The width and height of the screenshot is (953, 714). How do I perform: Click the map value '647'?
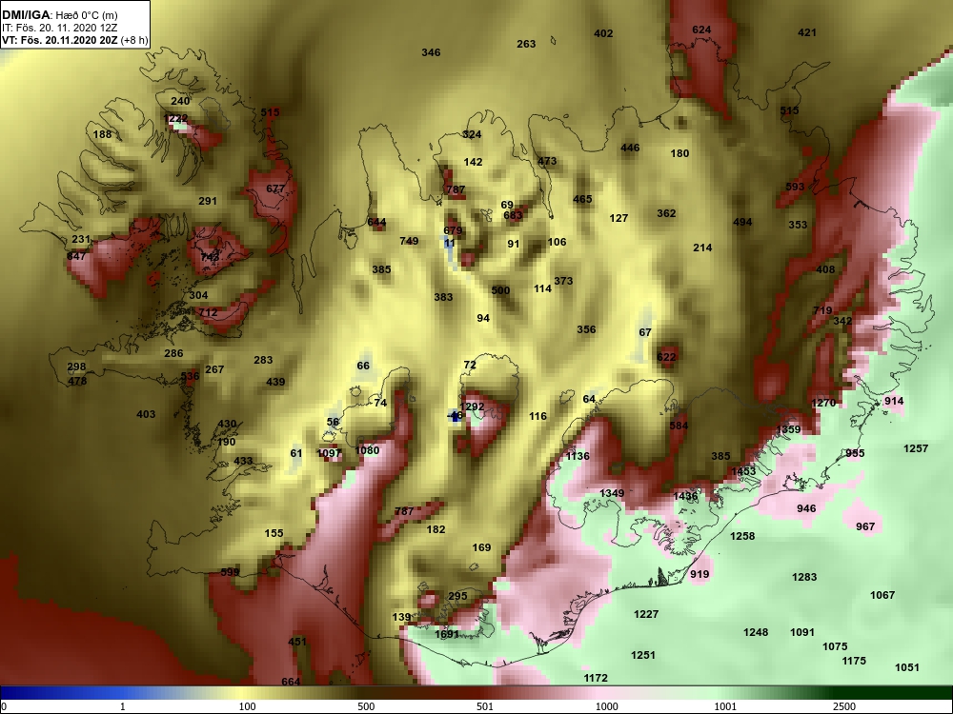pos(76,256)
